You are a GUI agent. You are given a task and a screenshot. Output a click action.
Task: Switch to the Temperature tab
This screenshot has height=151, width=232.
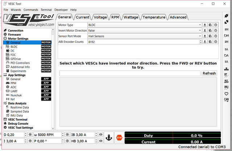point(154,17)
